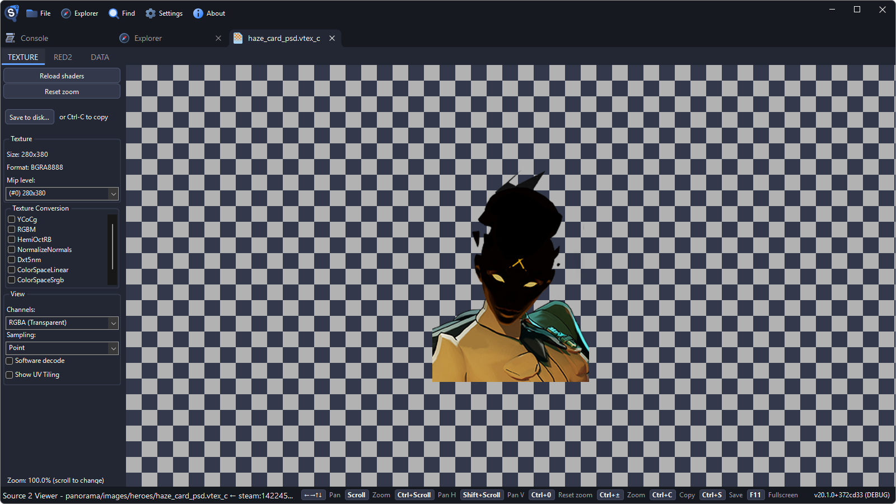Image resolution: width=896 pixels, height=504 pixels.
Task: Check the HemiOctRB option
Action: pyautogui.click(x=12, y=240)
